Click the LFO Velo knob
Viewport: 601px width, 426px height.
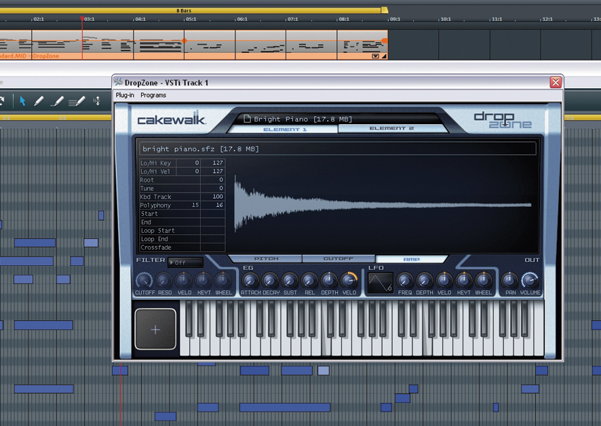tap(444, 281)
